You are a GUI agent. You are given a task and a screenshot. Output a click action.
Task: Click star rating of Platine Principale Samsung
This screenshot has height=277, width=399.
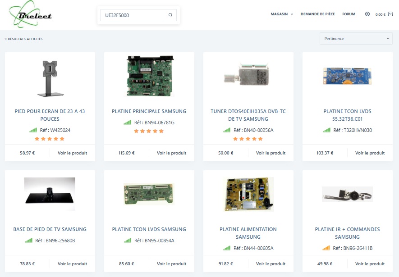(x=149, y=131)
